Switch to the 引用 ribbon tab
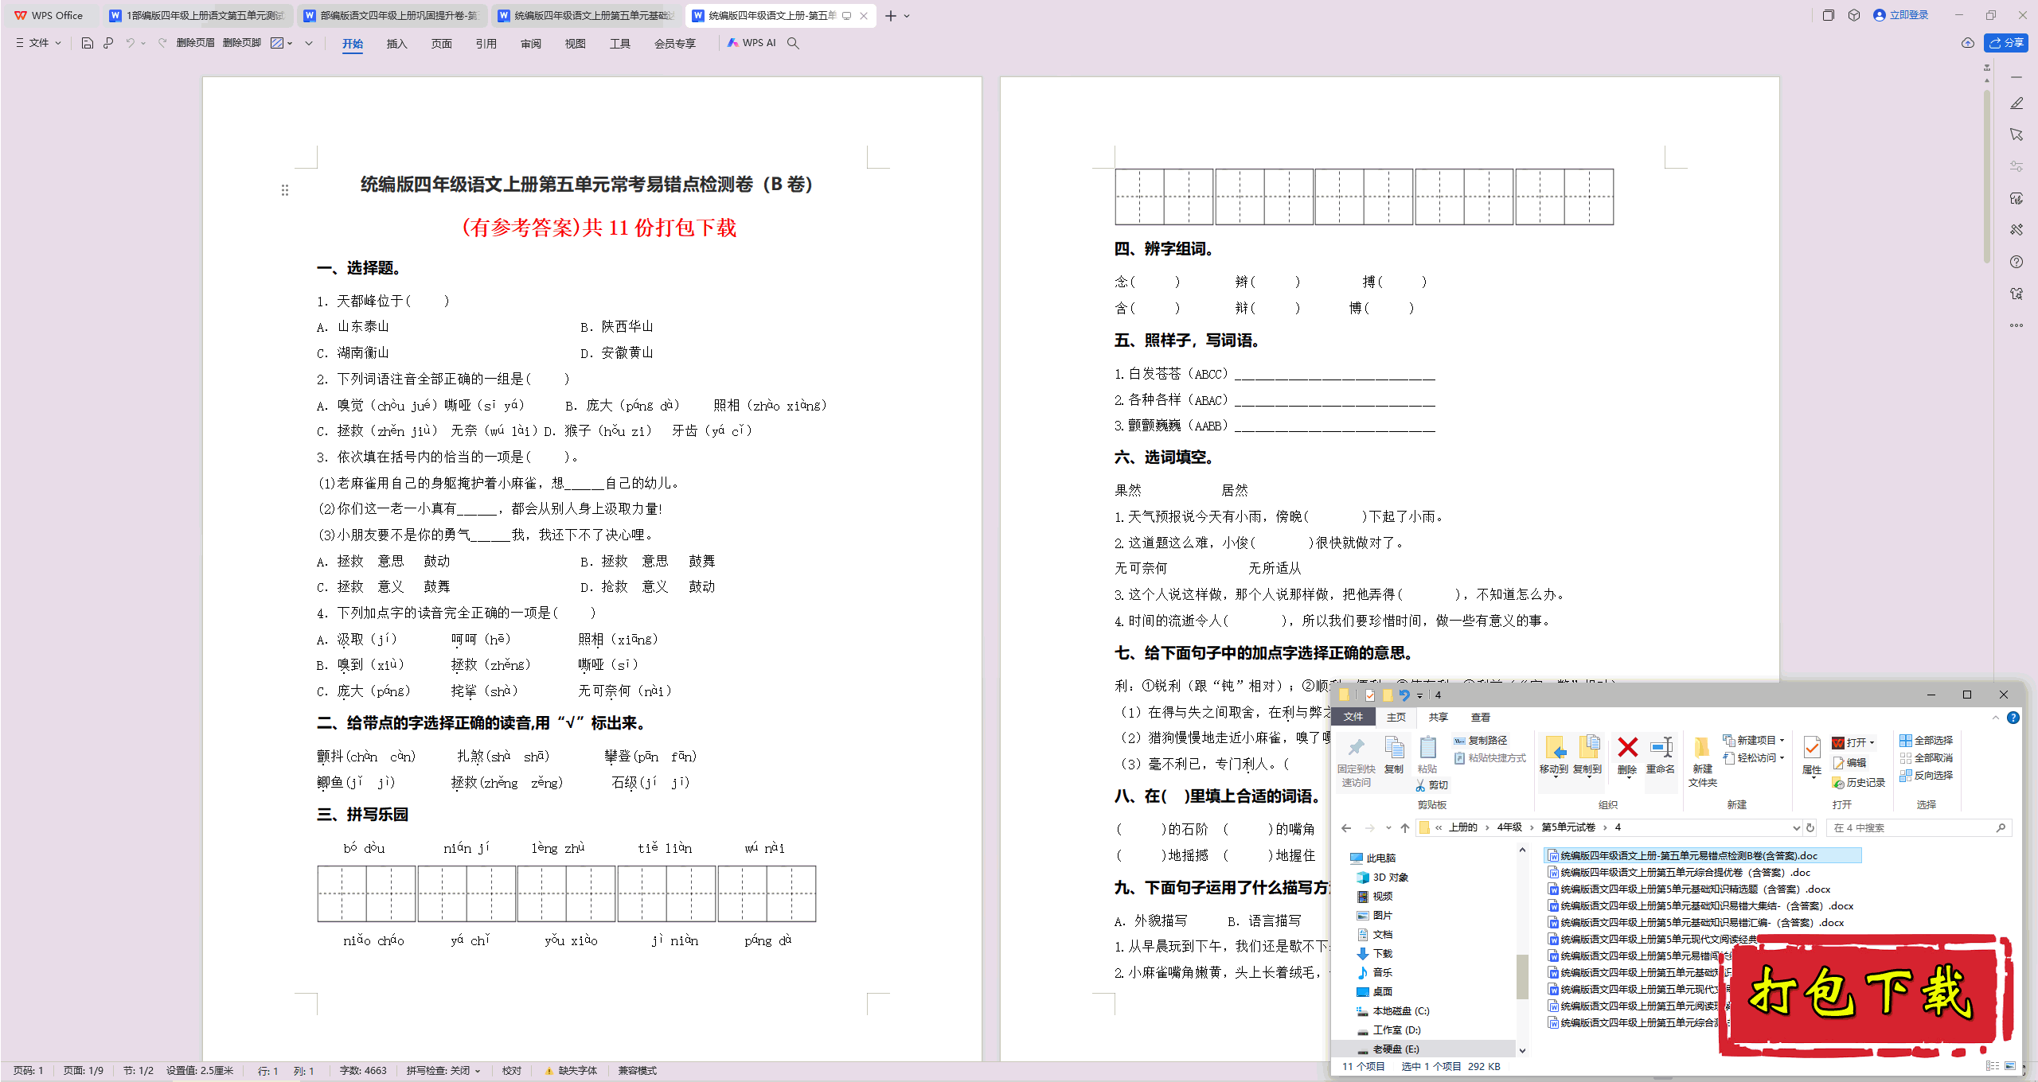Screen dimensions: 2038x1082 [x=486, y=44]
